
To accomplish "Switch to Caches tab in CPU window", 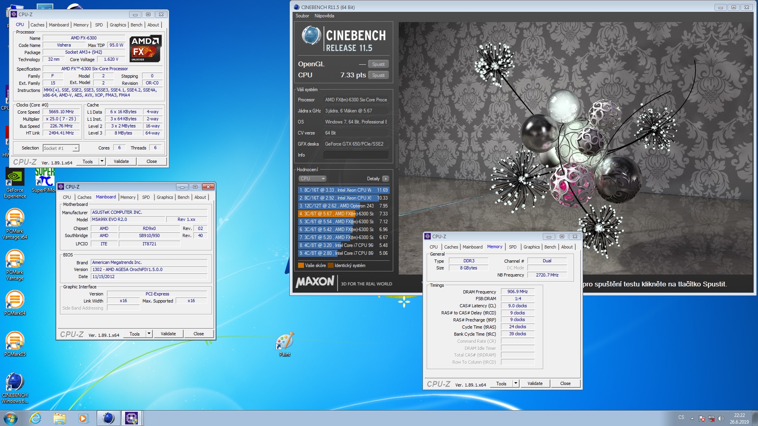I will tap(38, 25).
